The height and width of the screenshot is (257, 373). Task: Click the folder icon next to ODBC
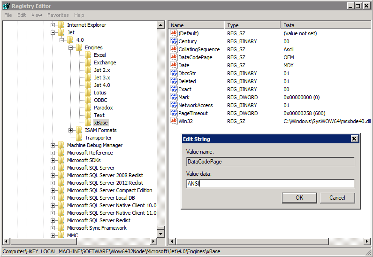88,100
